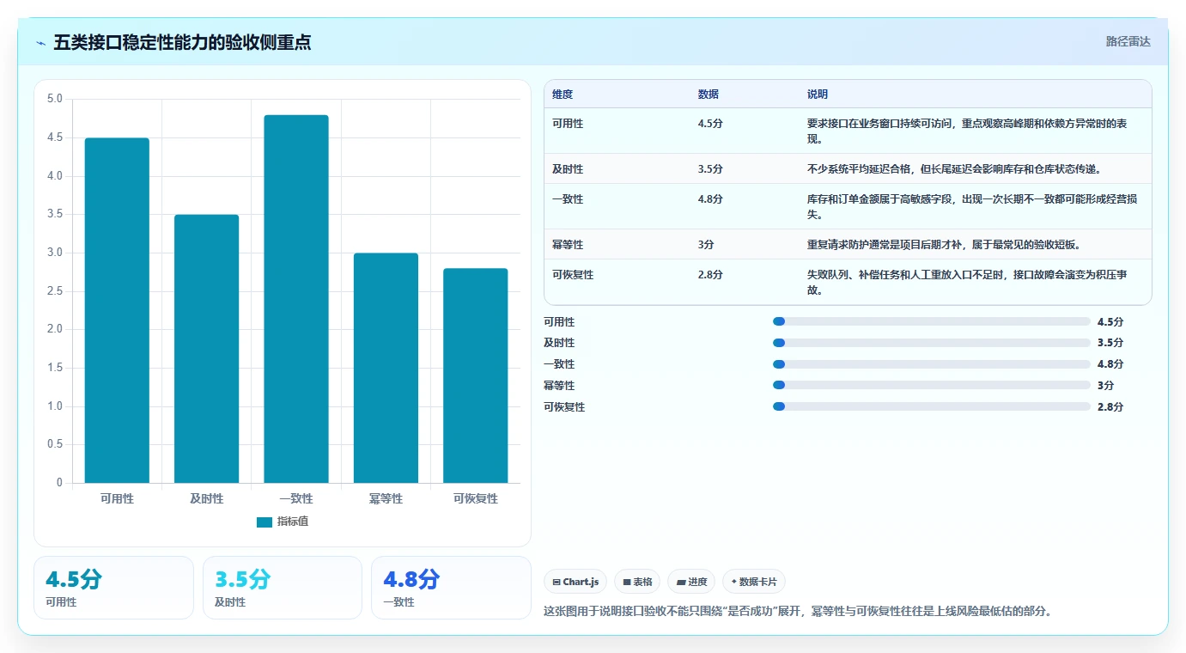Click the 可用性 x-axis label
Viewport: 1186px width, 653px height.
point(117,498)
